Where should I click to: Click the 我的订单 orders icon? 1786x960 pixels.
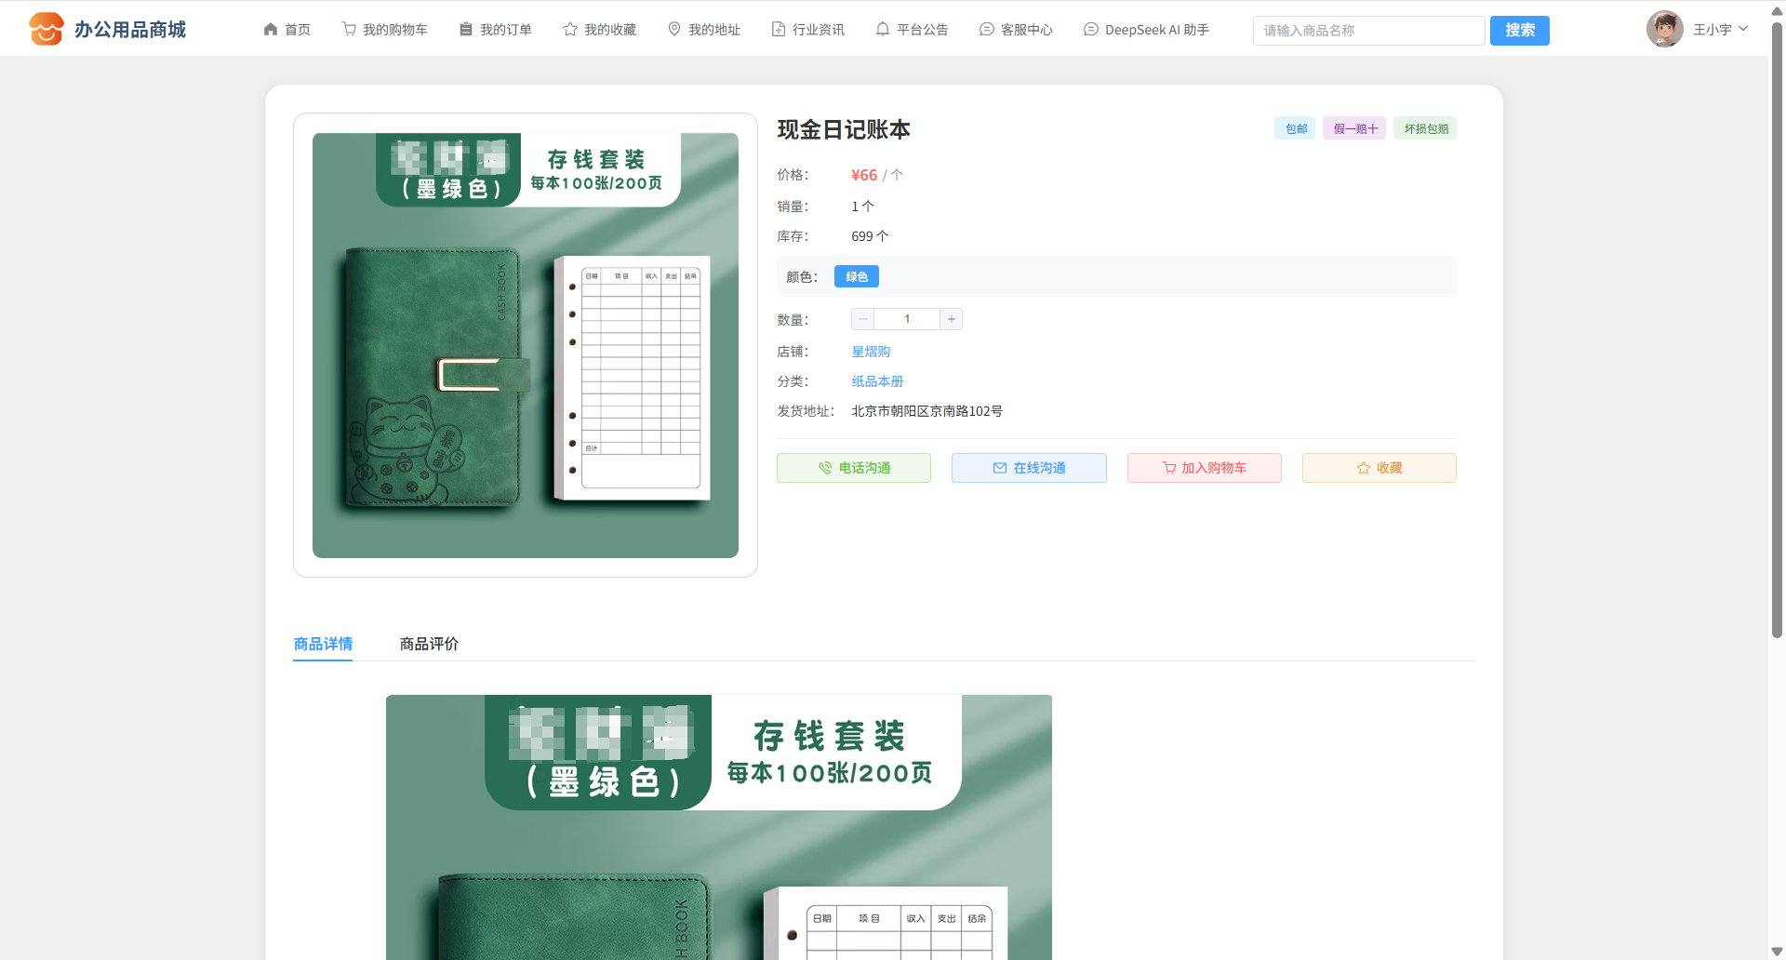click(466, 30)
